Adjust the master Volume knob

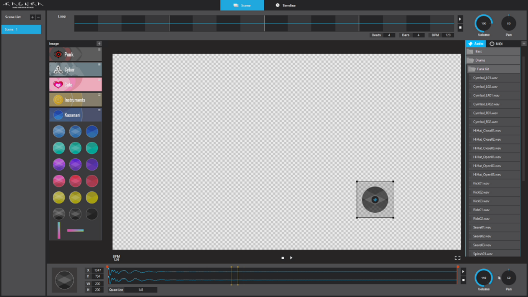483,24
